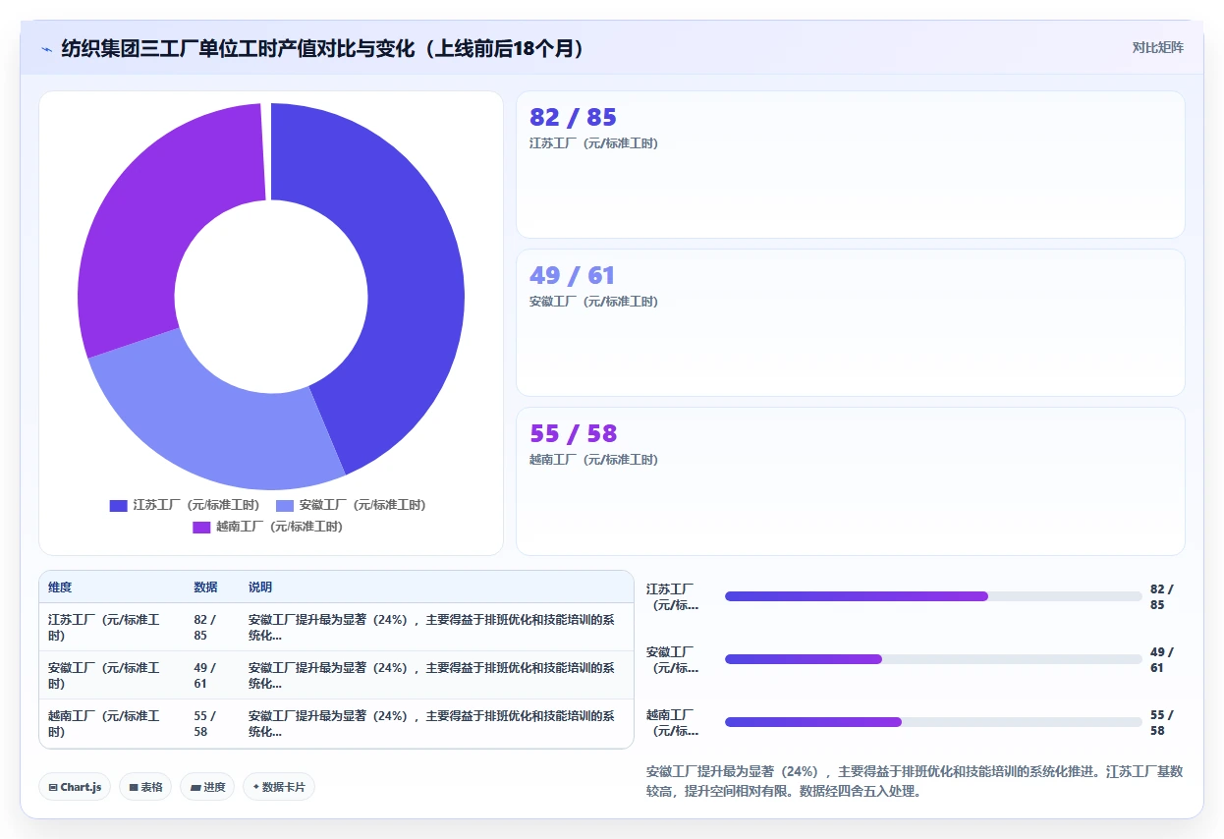Toggle the 越南工厂 legend color swatch
Image resolution: width=1224 pixels, height=839 pixels.
click(x=201, y=528)
